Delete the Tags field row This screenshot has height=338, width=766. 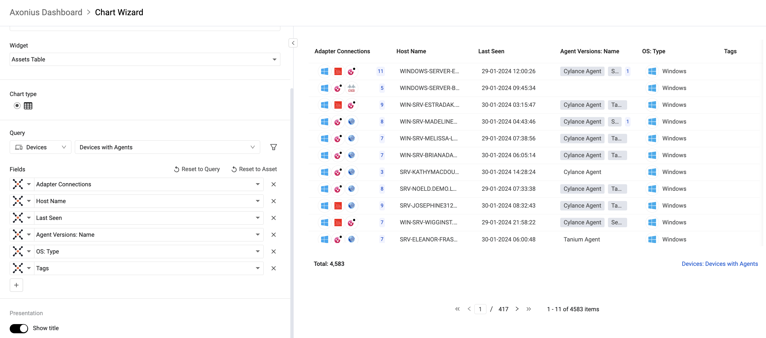(x=273, y=268)
